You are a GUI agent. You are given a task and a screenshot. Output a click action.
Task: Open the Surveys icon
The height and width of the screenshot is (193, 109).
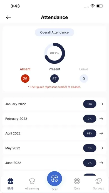point(98,181)
